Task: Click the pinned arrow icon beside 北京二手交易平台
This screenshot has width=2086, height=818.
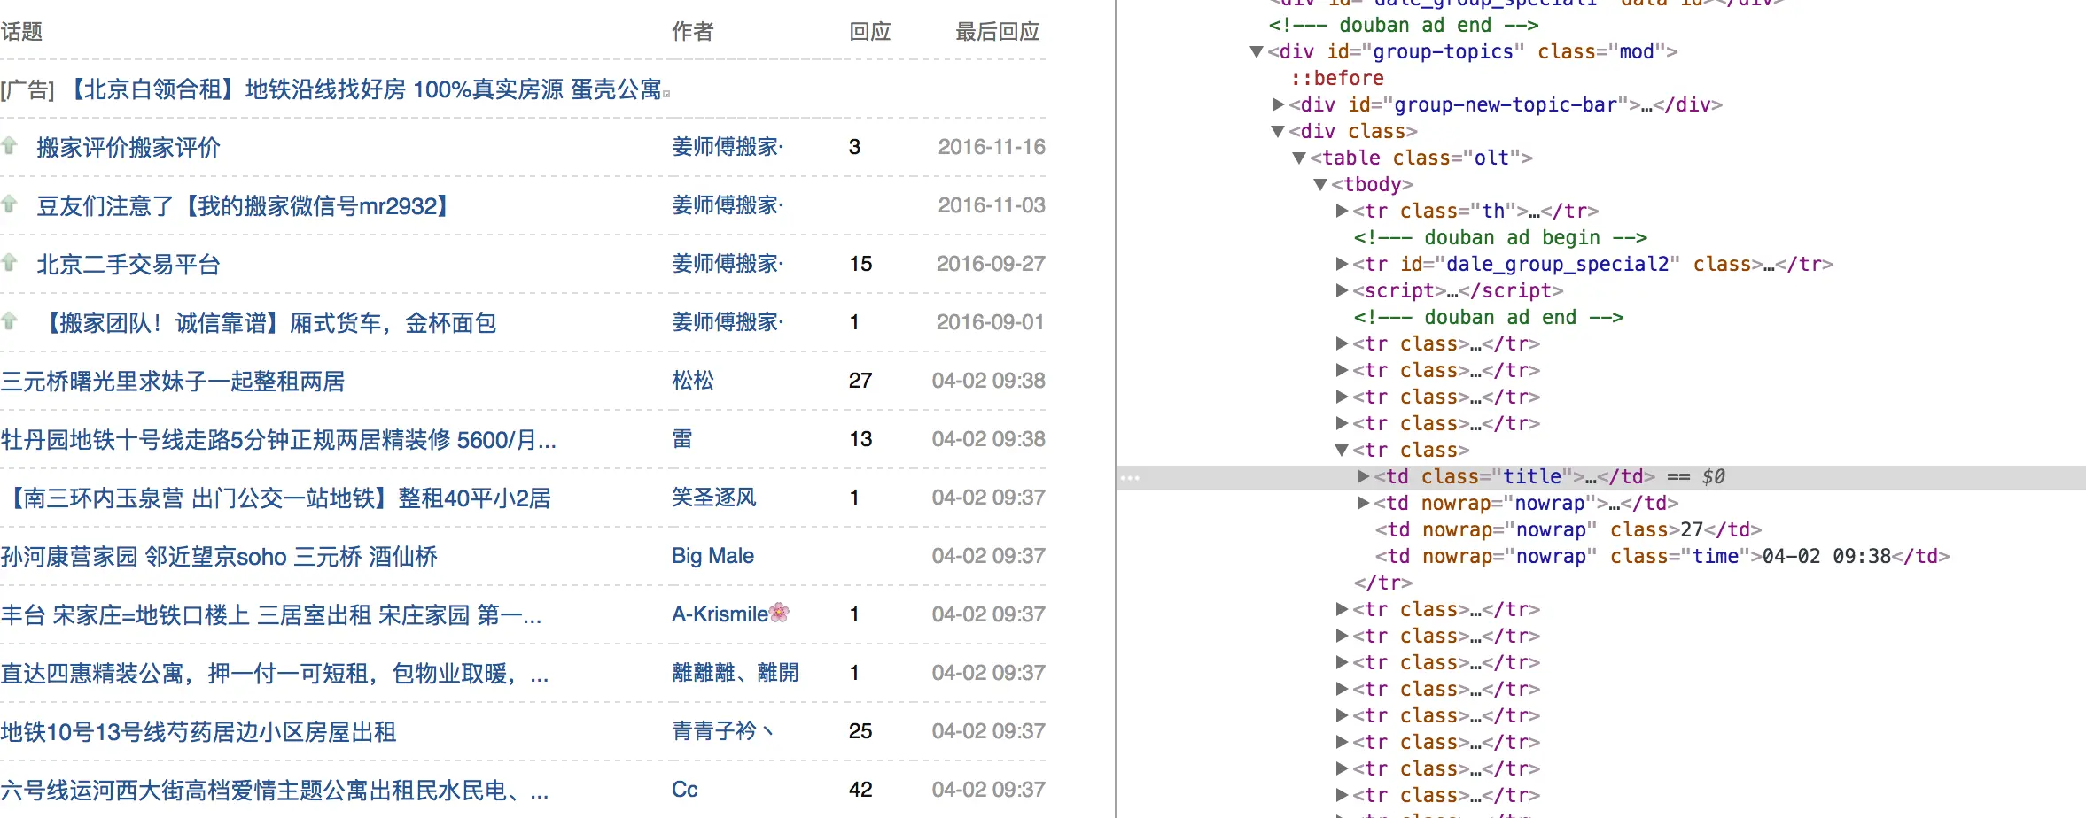Action: [10, 262]
